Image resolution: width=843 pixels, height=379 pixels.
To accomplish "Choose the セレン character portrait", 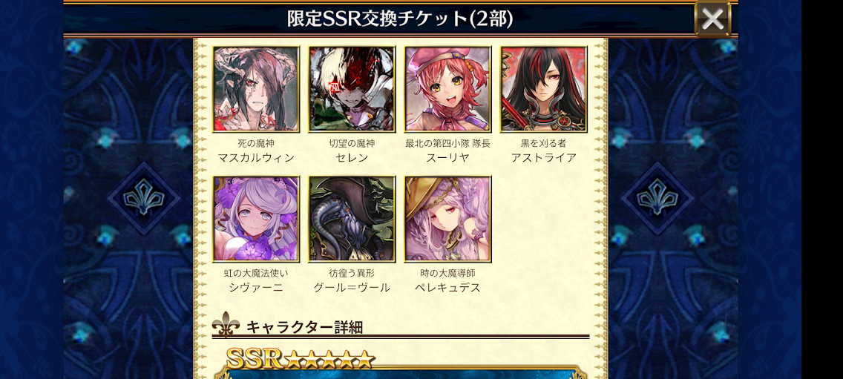I will click(352, 89).
